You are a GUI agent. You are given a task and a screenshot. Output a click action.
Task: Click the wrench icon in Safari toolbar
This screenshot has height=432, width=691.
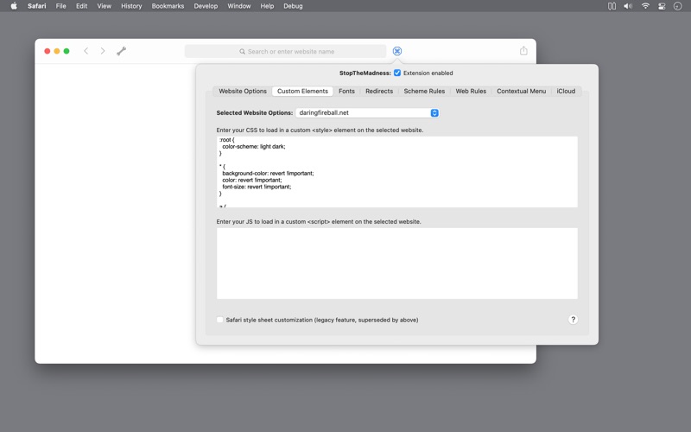(x=121, y=51)
